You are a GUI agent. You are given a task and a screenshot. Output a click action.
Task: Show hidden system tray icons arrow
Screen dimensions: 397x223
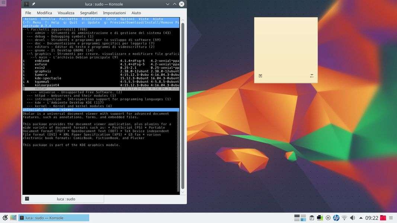point(361,218)
